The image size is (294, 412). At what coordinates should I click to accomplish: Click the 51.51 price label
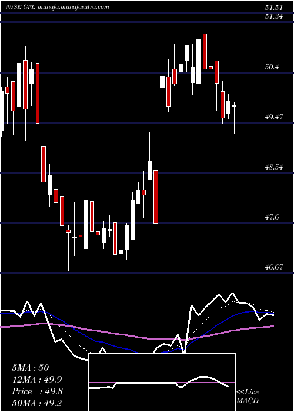(x=273, y=8)
